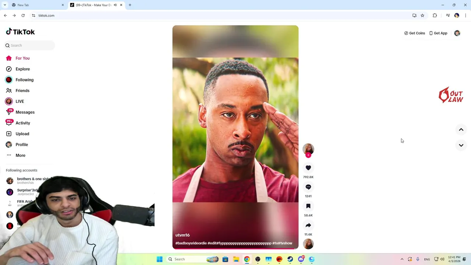Show hidden system tray icons
This screenshot has height=265, width=471.
pyautogui.click(x=402, y=259)
